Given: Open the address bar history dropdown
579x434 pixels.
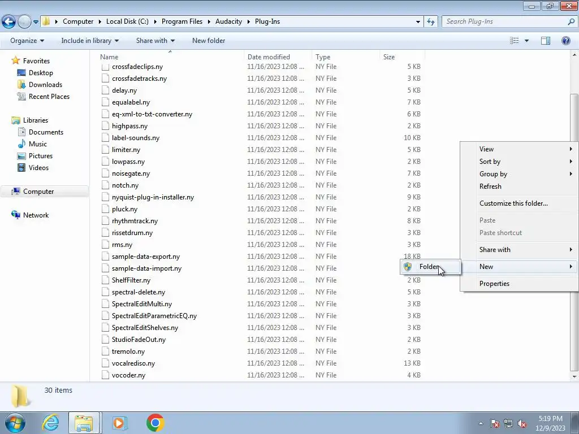Looking at the screenshot, I should pos(418,21).
